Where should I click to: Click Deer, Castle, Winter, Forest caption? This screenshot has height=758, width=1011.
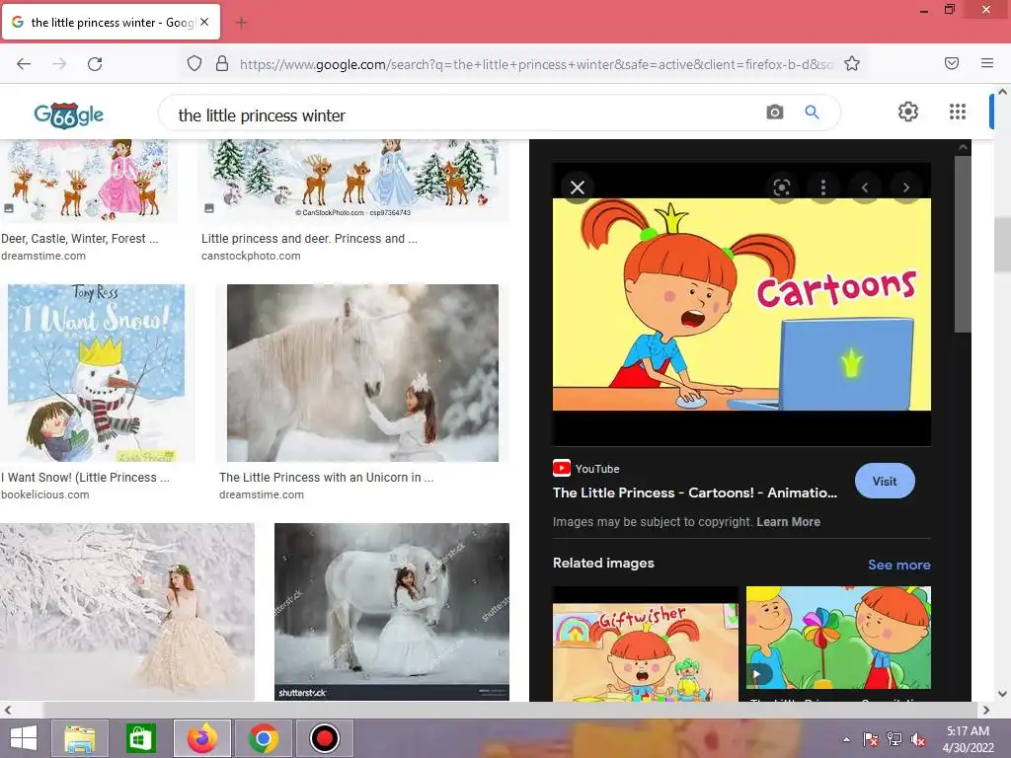pos(80,239)
